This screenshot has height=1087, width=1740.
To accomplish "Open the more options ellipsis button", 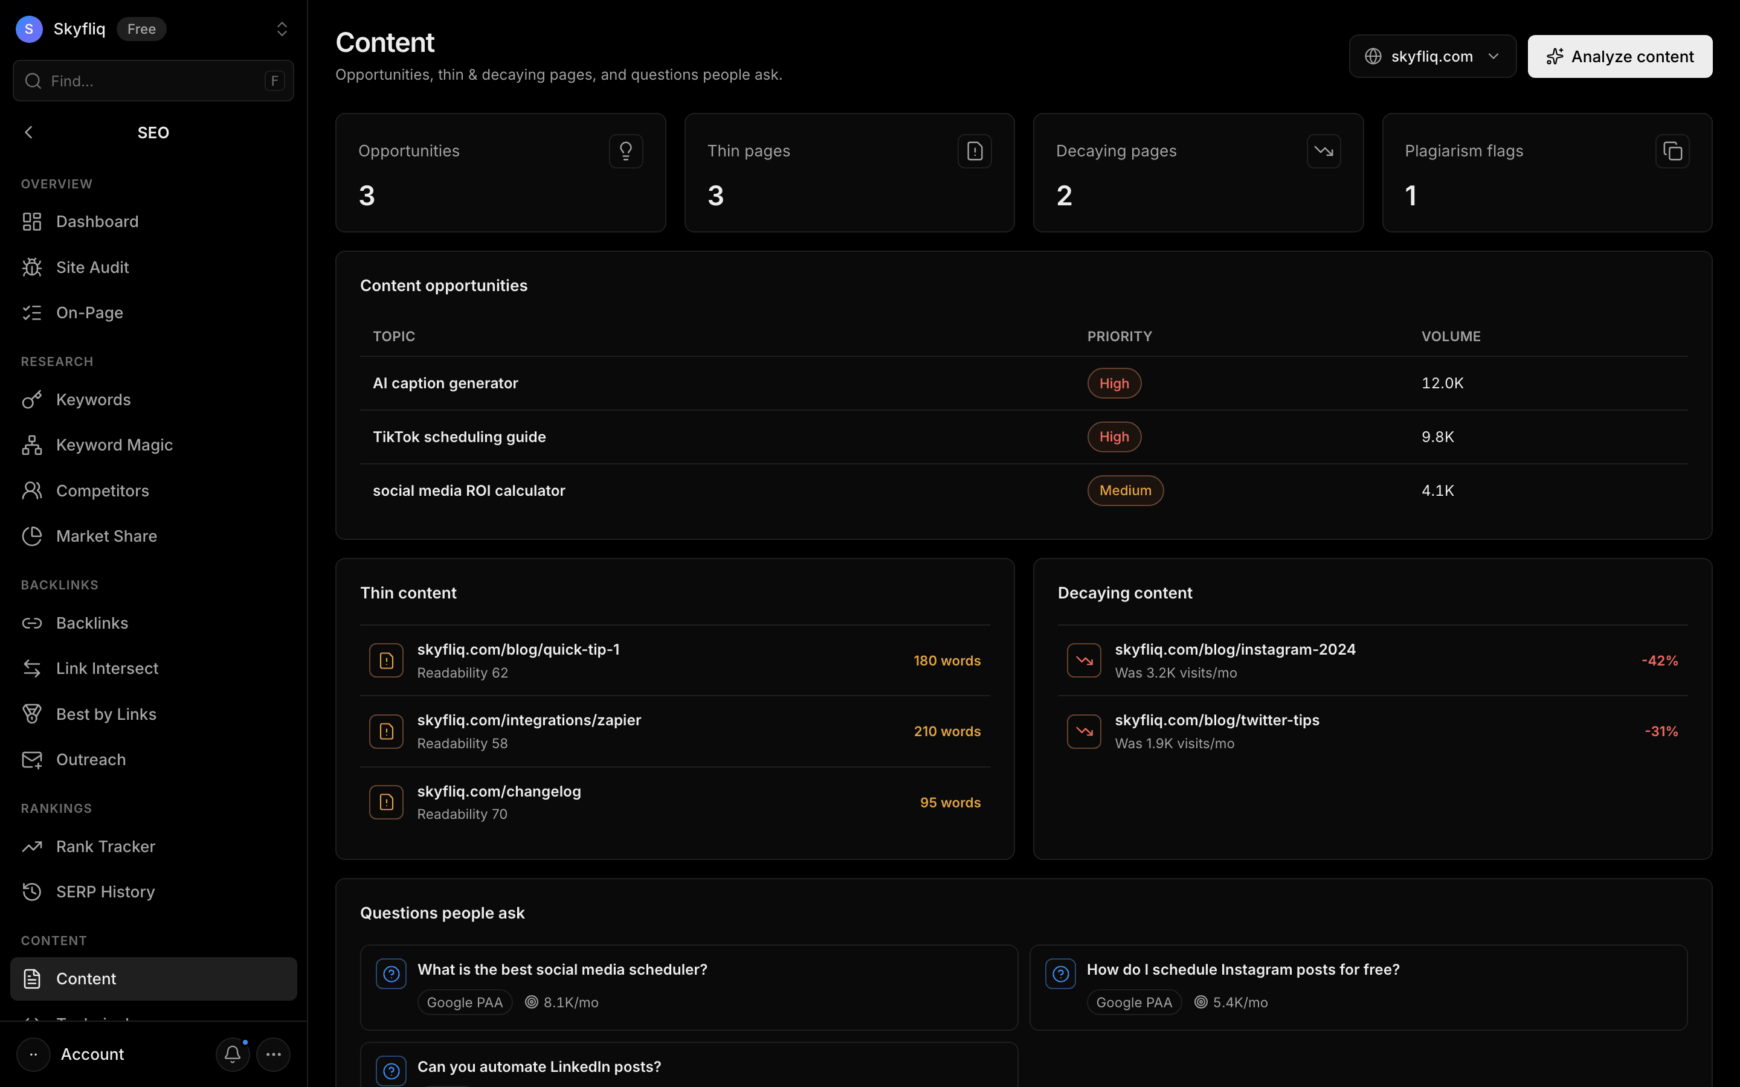I will point(273,1054).
